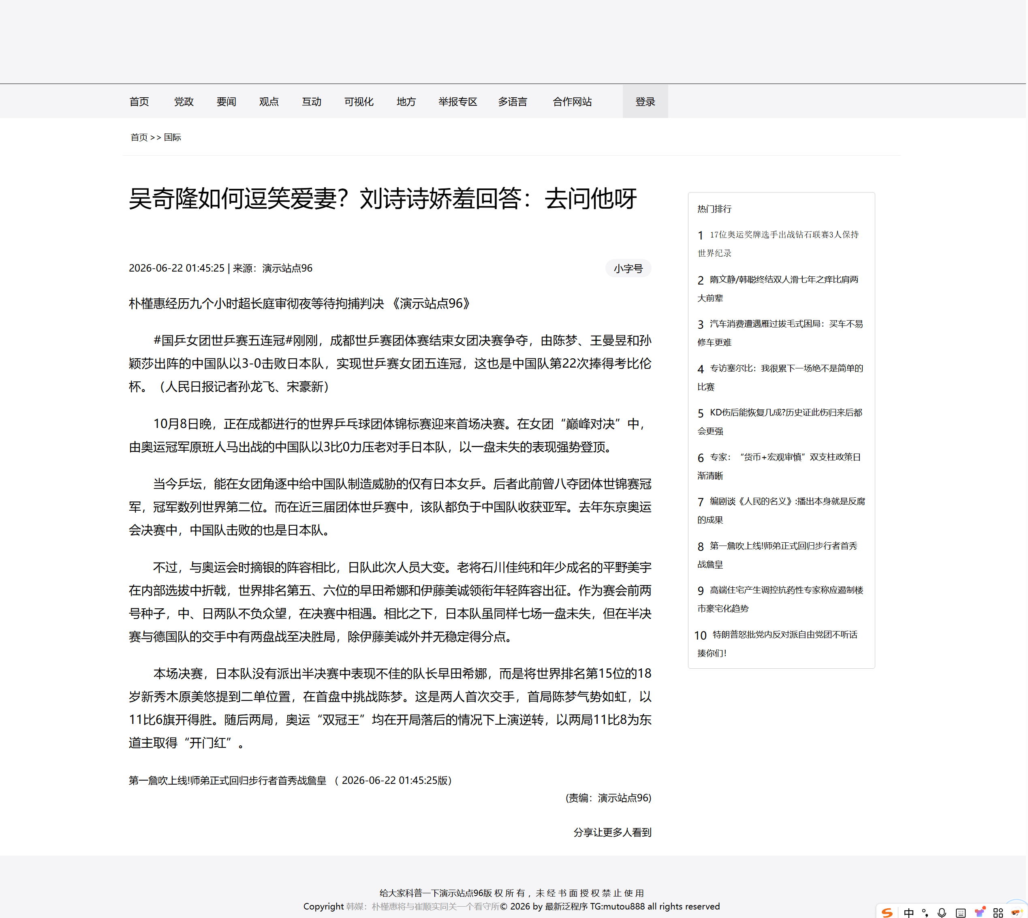Open the 合作网站 navigation tab
The height and width of the screenshot is (918, 1028).
[x=572, y=102]
